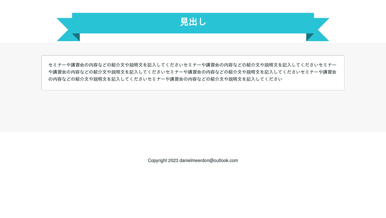
Task: Click the third line of the description paragraph
Action: (x=165, y=79)
